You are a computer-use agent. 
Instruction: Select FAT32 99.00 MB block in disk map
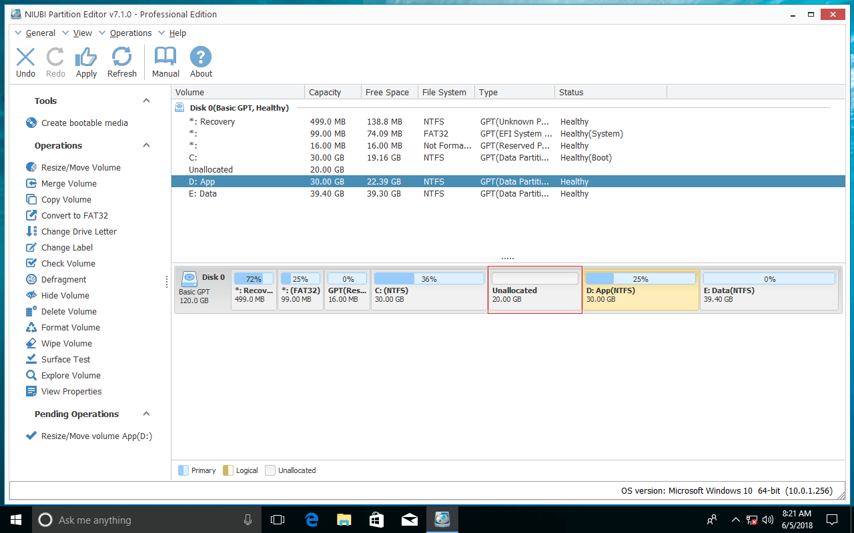(x=300, y=290)
